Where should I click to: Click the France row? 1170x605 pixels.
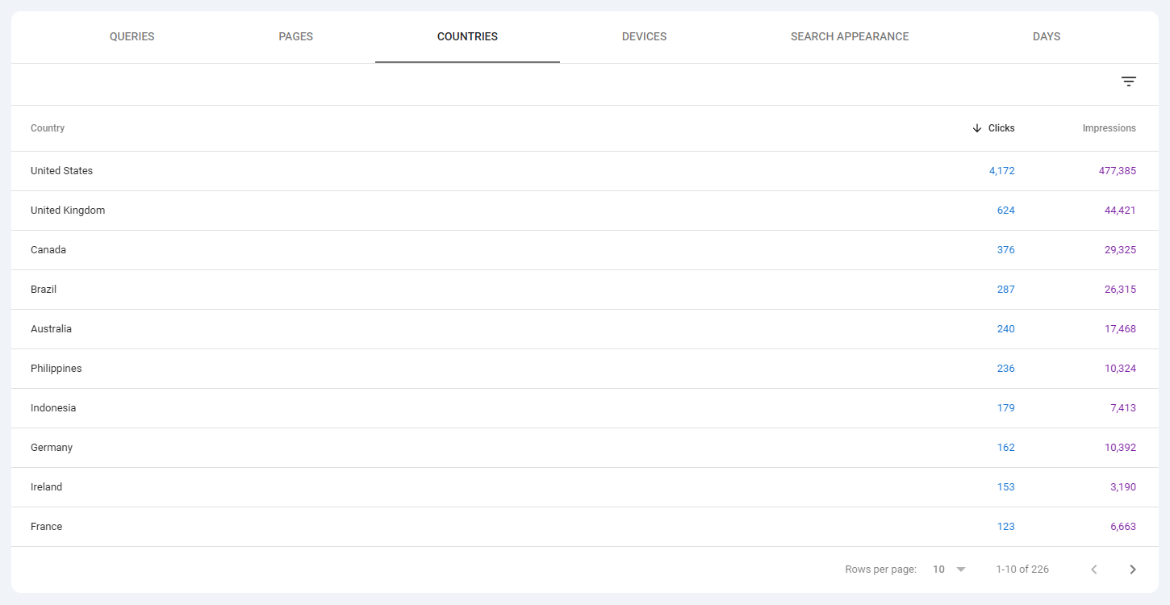point(47,527)
